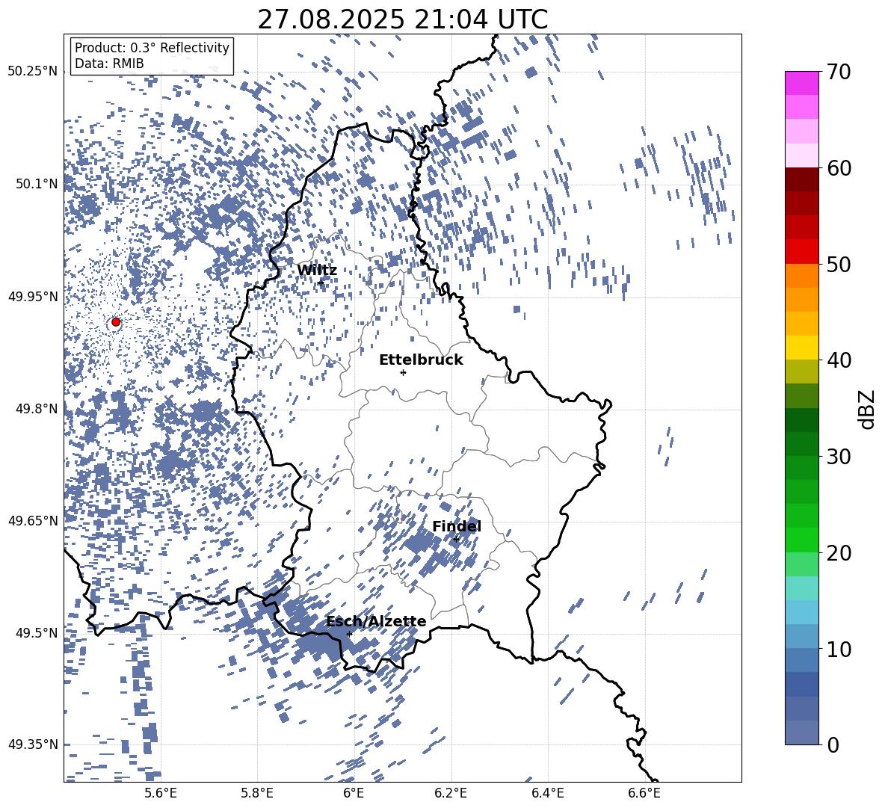
Task: Click the olive colorbar segment below 40
Action: (802, 371)
